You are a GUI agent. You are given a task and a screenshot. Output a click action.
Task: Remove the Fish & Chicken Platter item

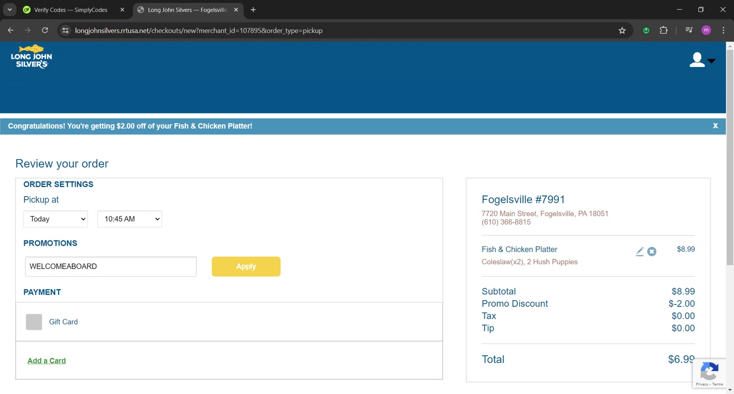[x=652, y=251]
